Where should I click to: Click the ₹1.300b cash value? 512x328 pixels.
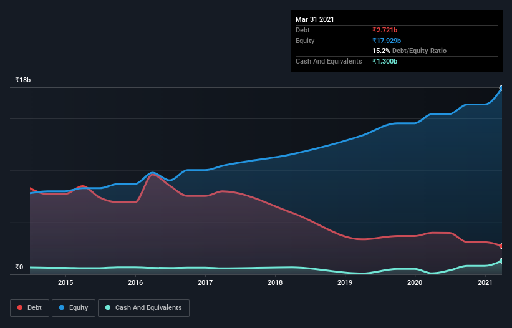pyautogui.click(x=385, y=61)
